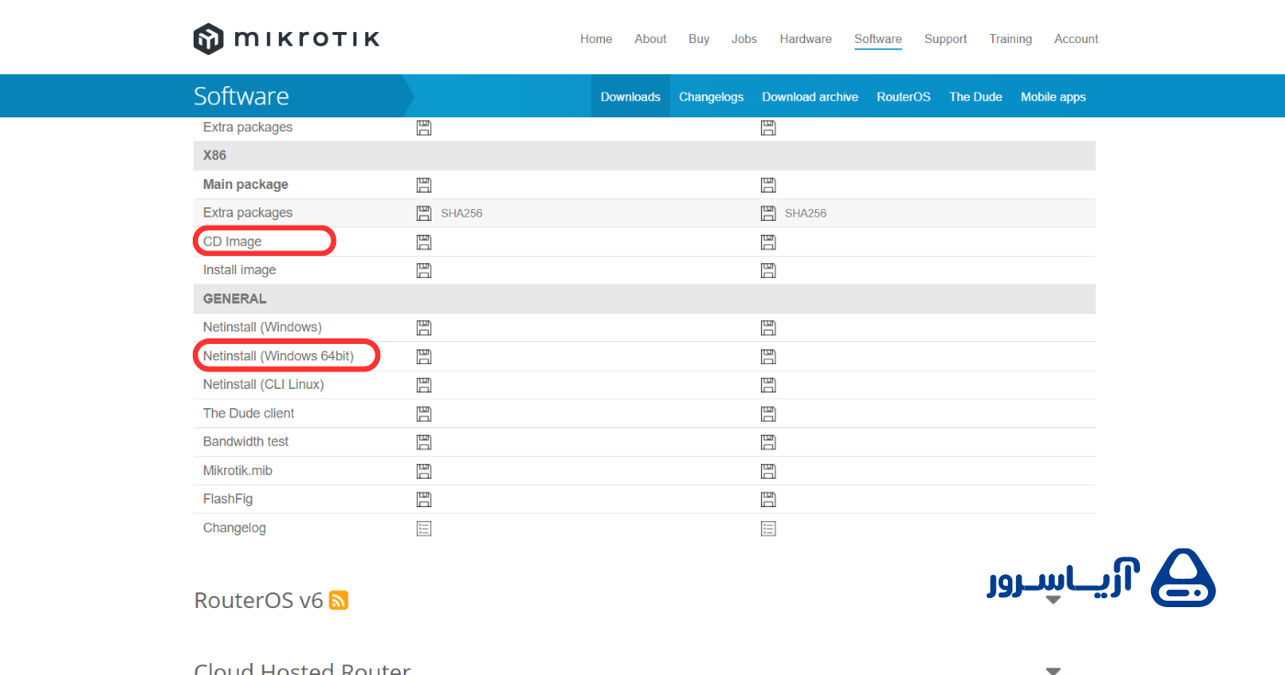Viewport: 1285px width, 675px height.
Task: Download top Extra packages from the left column
Action: [x=424, y=127]
